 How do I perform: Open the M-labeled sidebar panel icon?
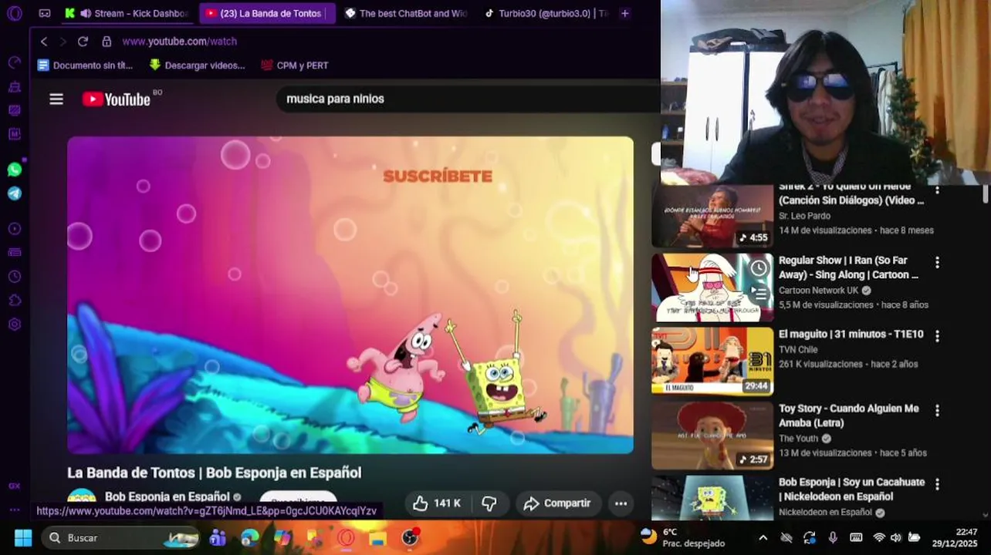[x=14, y=134]
